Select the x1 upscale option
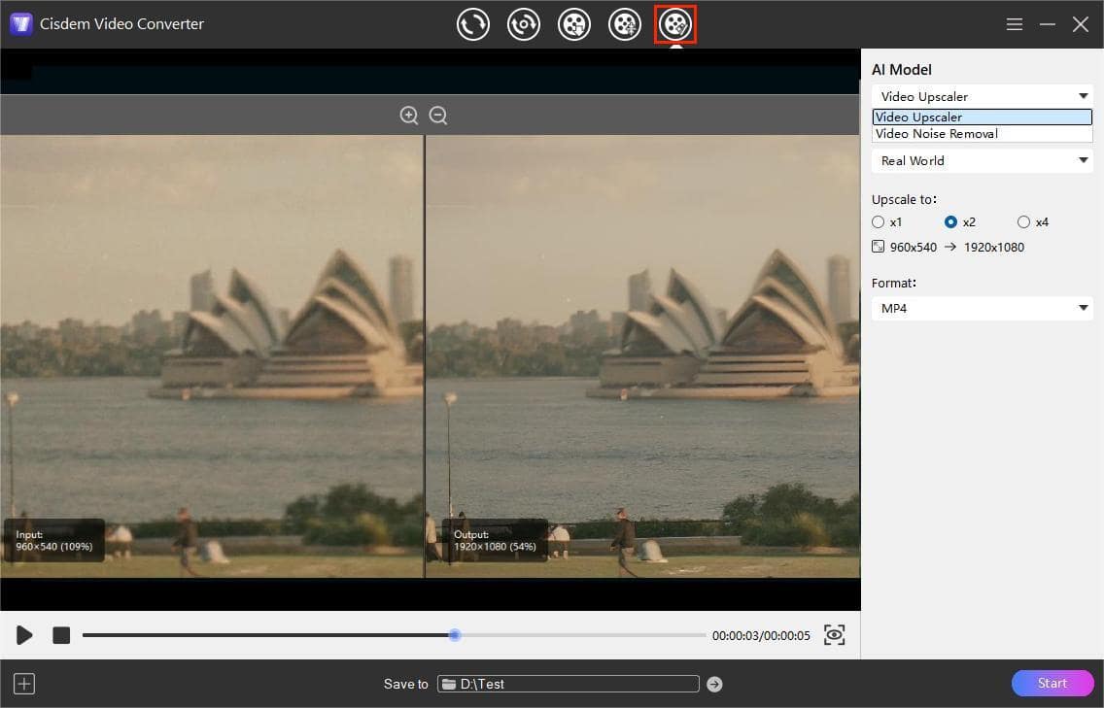 [x=878, y=221]
